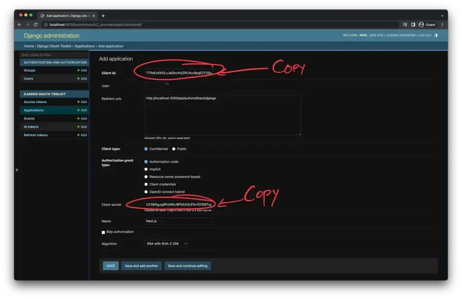Click Save and add another

pyautogui.click(x=141, y=265)
